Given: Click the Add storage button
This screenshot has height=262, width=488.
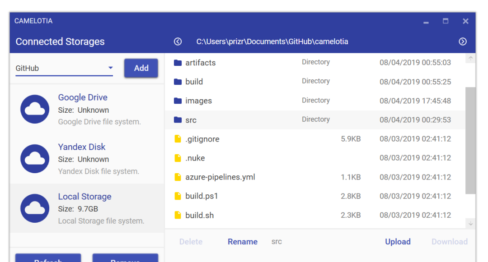Looking at the screenshot, I should pos(141,68).
